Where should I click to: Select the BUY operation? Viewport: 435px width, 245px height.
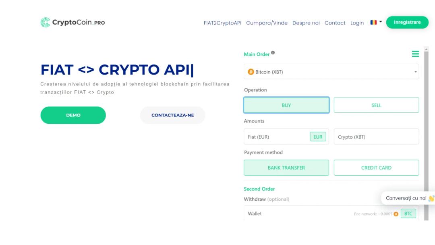click(x=286, y=105)
